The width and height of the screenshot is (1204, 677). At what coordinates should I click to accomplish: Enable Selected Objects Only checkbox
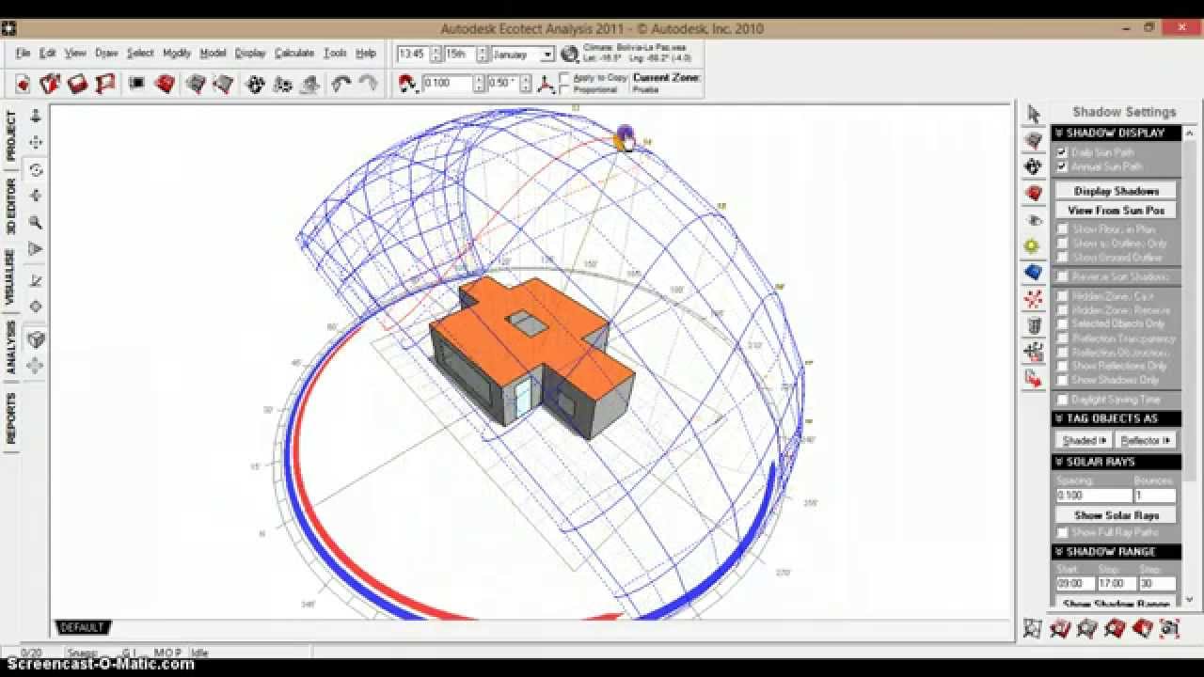coord(1062,323)
